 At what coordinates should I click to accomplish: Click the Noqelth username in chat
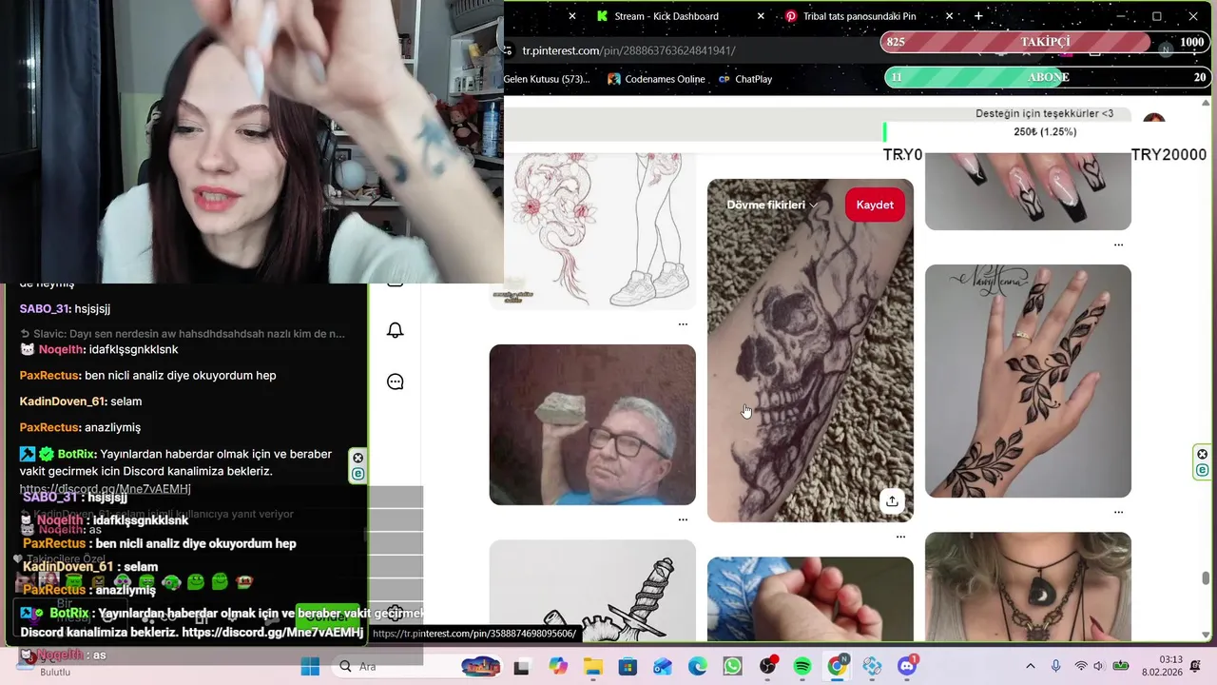click(x=58, y=349)
